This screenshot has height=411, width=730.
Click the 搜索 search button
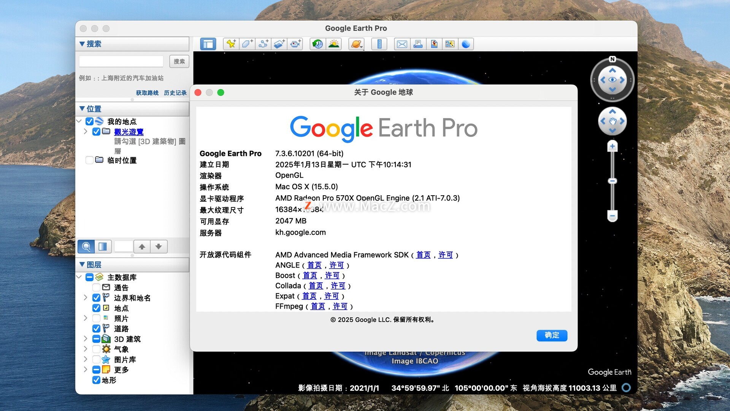click(x=179, y=62)
